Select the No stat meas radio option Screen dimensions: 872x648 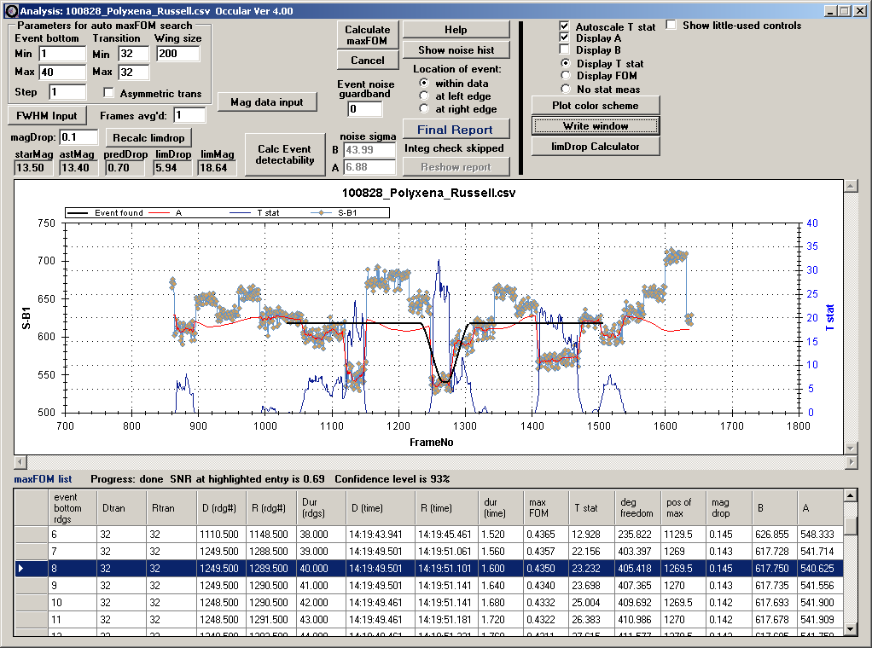tap(566, 89)
